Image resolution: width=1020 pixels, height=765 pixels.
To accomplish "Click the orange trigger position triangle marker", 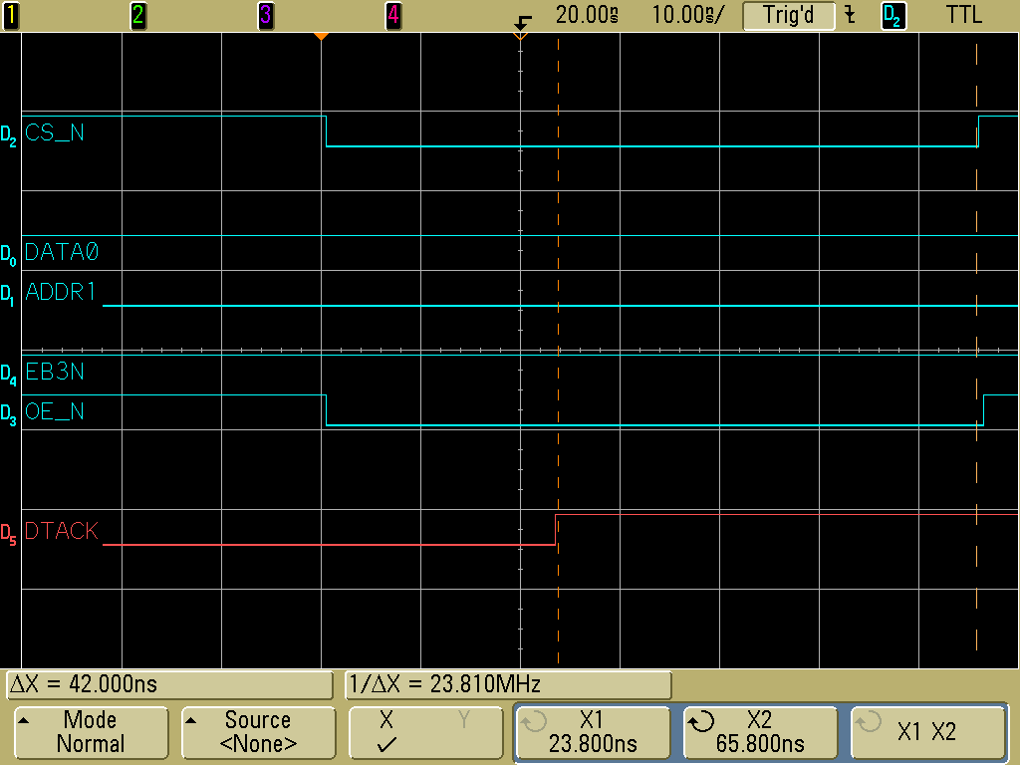I will coord(321,37).
